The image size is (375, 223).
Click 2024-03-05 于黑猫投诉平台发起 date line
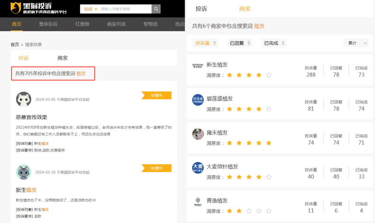[62, 99]
